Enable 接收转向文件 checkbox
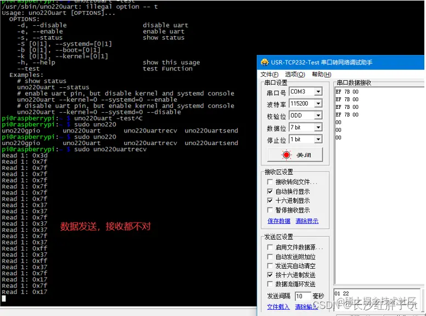Viewport: 426px width, 316px height. tap(270, 182)
